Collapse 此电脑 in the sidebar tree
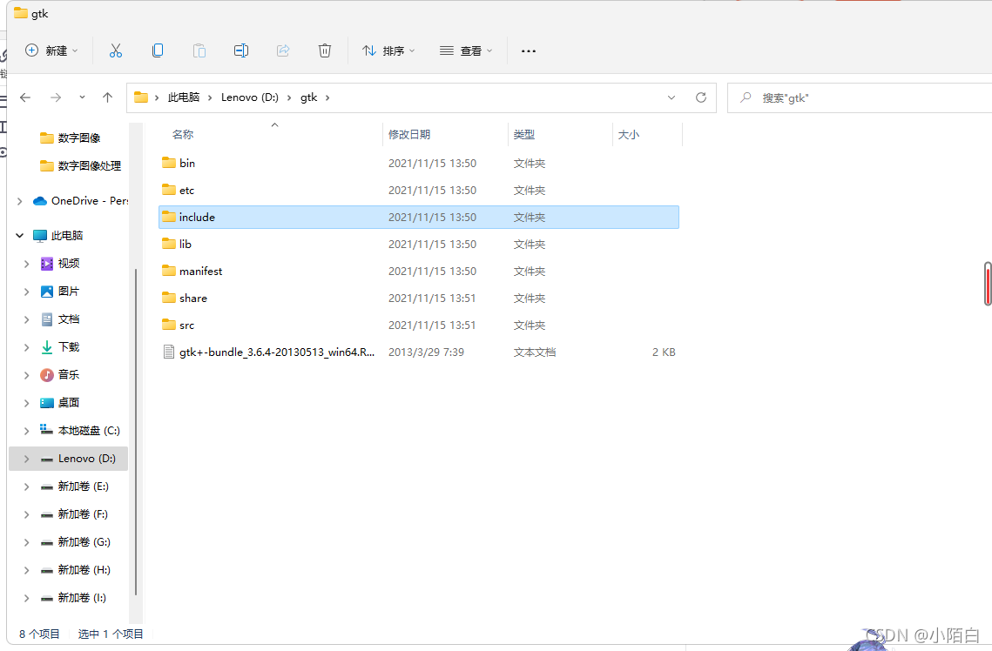 pyautogui.click(x=19, y=235)
